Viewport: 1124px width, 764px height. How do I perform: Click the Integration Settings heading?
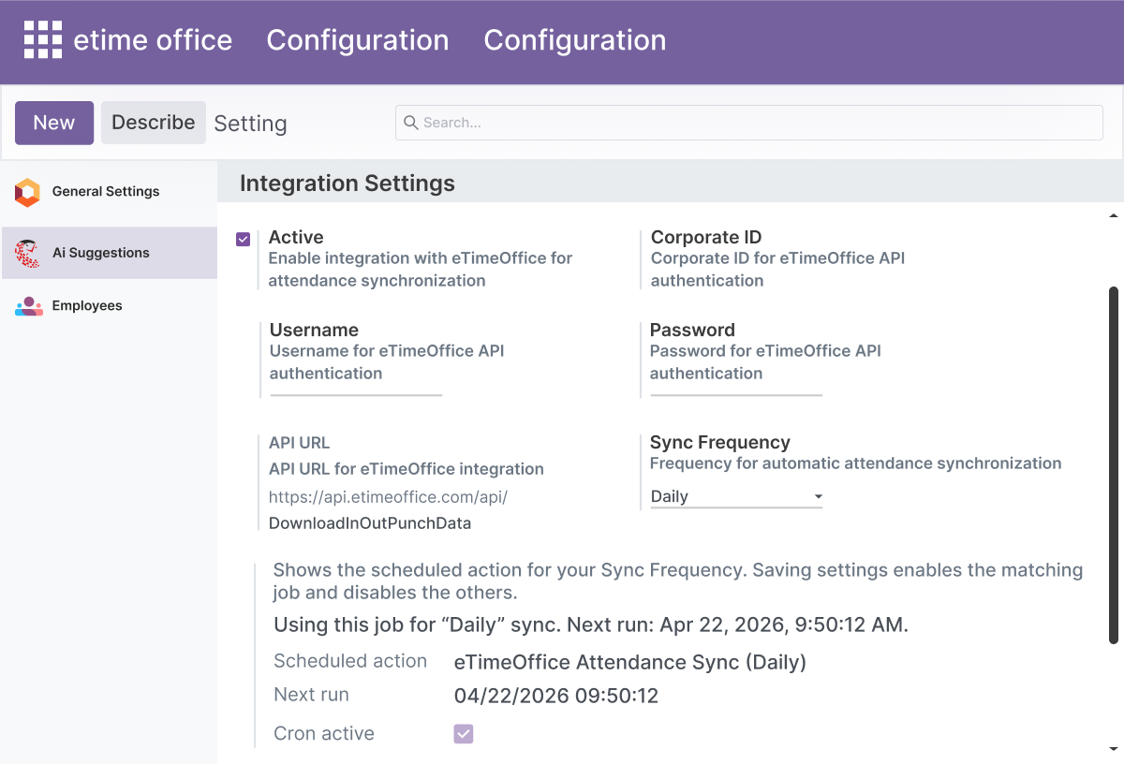click(x=348, y=184)
